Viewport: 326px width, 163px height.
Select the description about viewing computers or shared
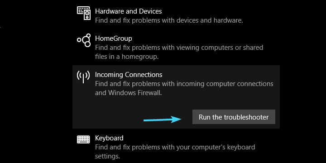click(x=179, y=48)
